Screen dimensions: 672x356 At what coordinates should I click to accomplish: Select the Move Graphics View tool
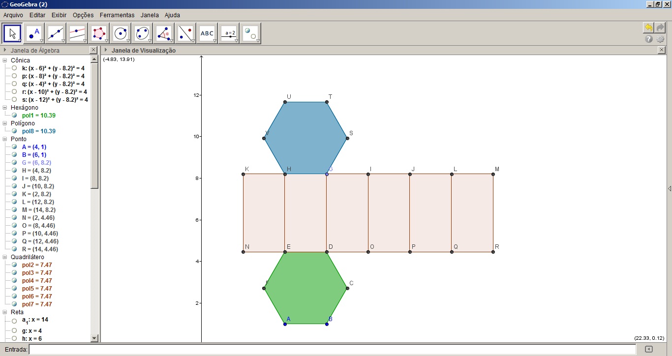pos(251,33)
